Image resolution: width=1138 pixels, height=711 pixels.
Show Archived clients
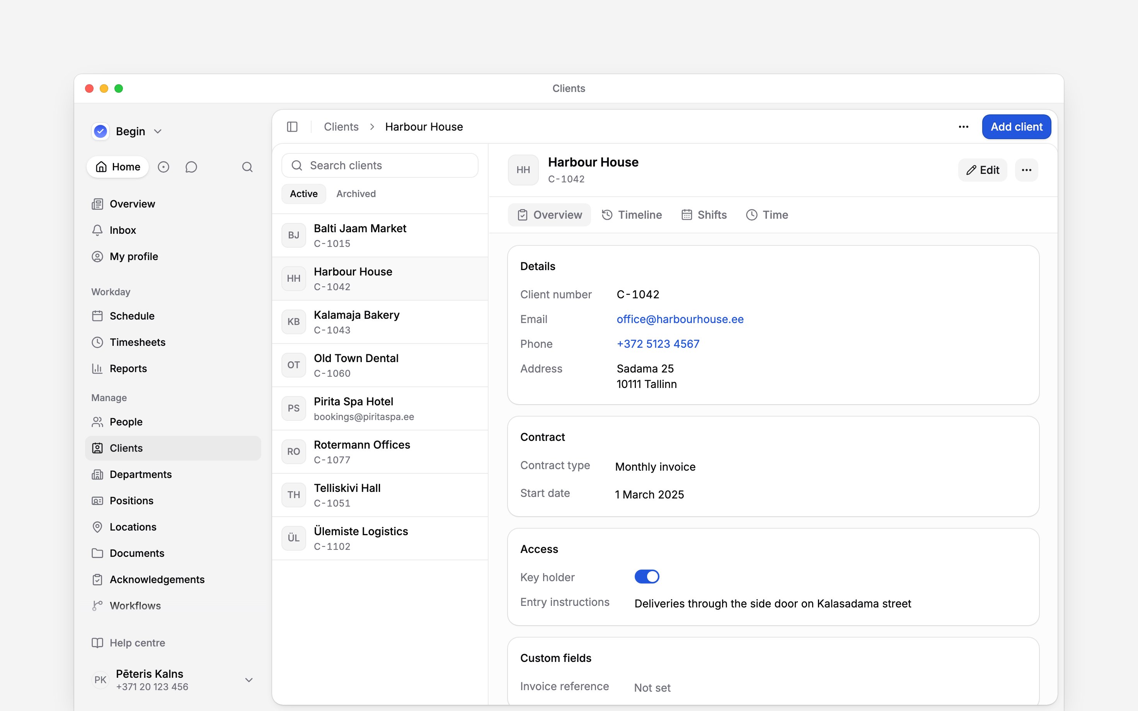pos(356,194)
